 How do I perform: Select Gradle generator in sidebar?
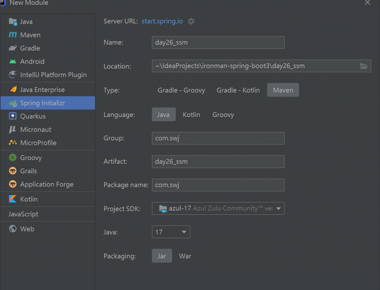[x=48, y=48]
